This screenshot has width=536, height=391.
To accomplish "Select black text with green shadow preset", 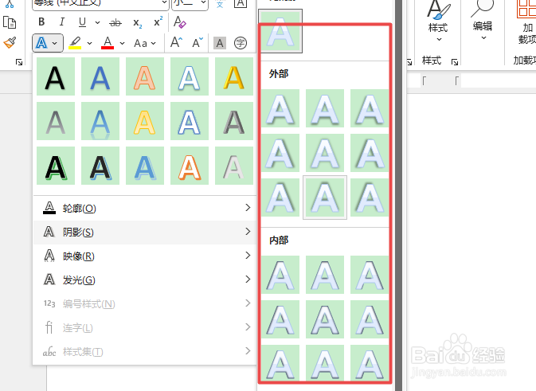I will pyautogui.click(x=56, y=166).
